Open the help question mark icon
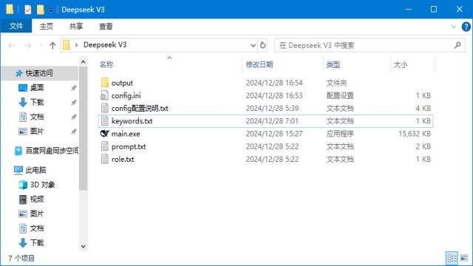The height and width of the screenshot is (266, 473). point(466,27)
